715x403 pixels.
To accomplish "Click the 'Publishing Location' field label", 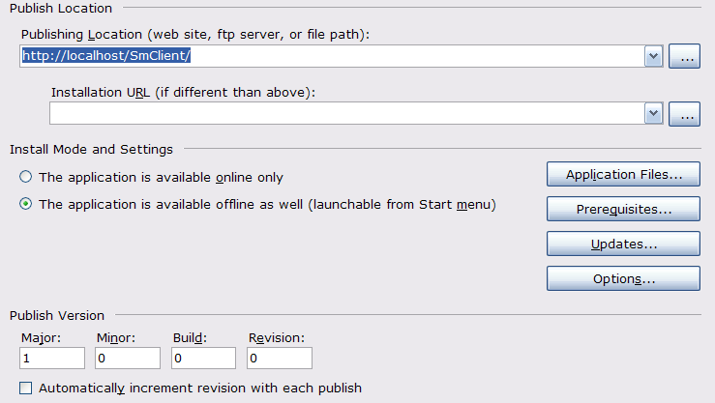I will click(x=196, y=35).
